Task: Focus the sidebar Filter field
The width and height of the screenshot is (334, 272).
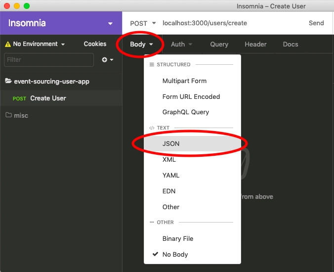Action: (49, 60)
